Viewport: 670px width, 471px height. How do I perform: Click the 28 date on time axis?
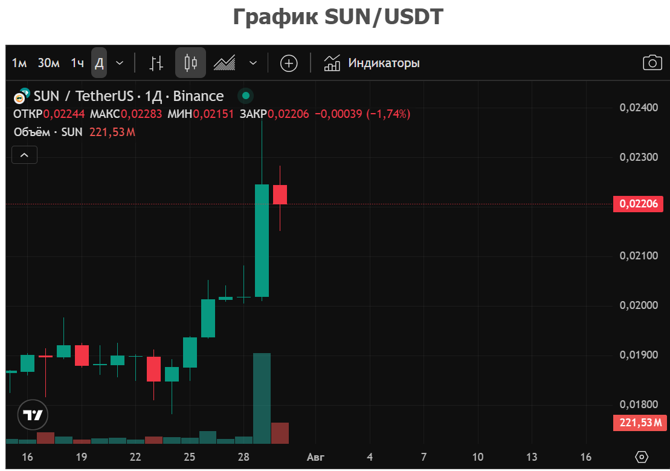pos(243,457)
